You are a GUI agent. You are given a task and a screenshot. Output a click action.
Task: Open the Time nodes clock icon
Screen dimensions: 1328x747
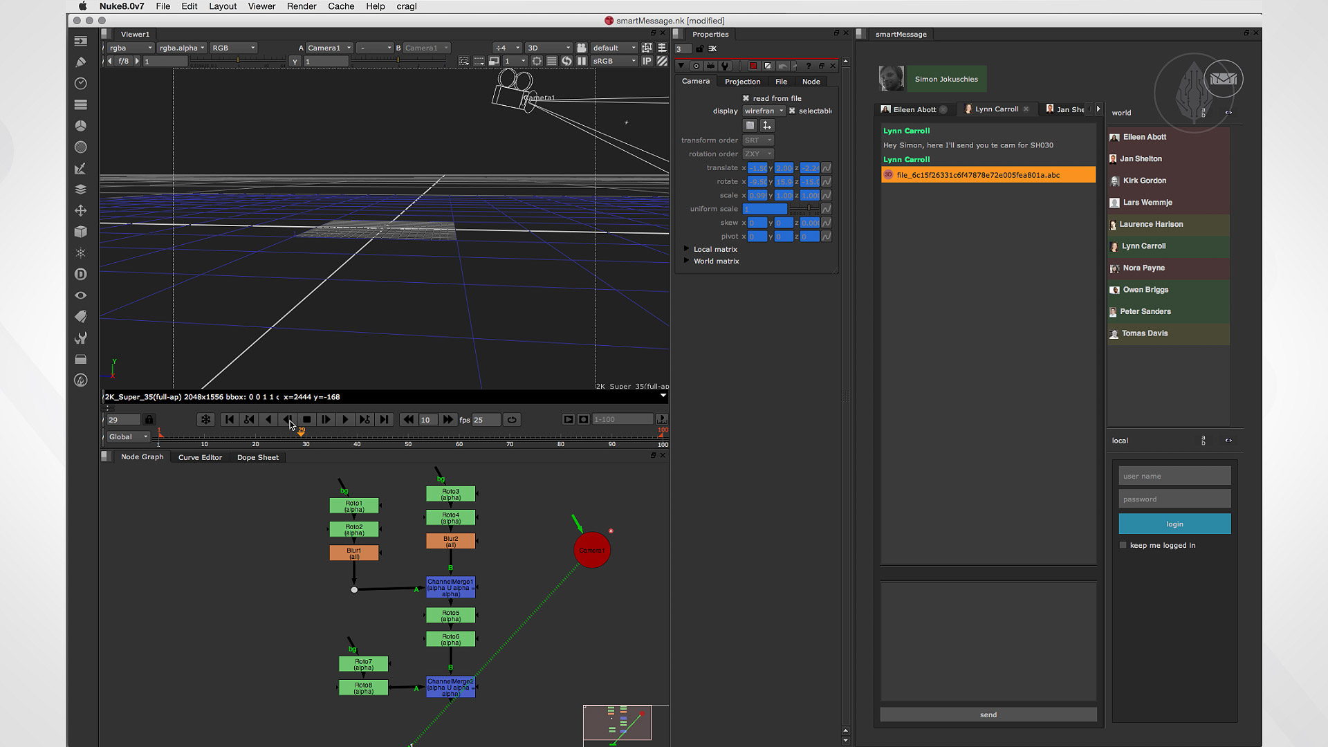(80, 84)
